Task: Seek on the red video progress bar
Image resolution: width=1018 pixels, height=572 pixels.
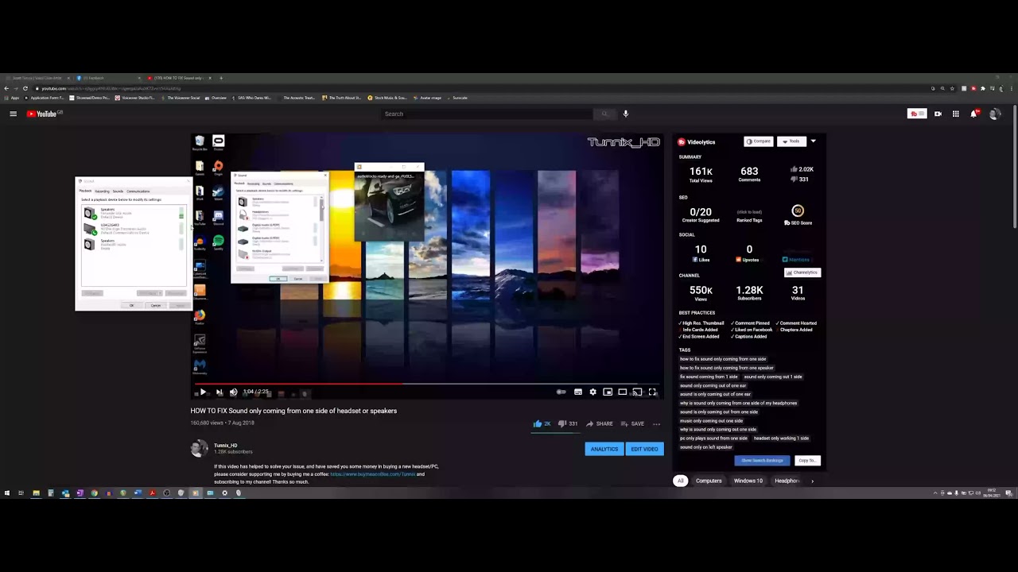Action: tap(427, 383)
